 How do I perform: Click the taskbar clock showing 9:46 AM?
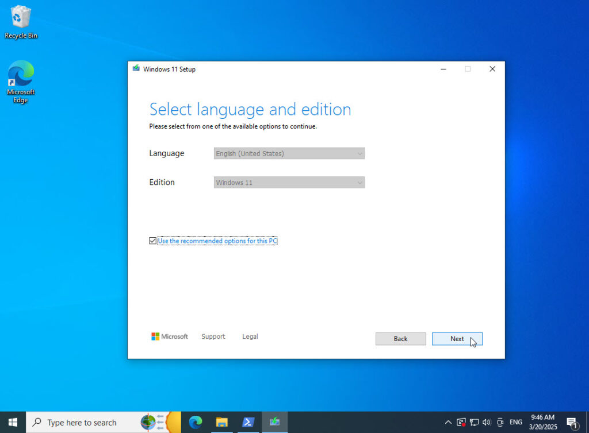(543, 422)
